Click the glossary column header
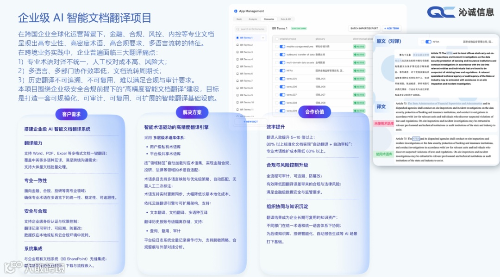Image resolution: width=500 pixels, height=277 pixels. [320, 39]
